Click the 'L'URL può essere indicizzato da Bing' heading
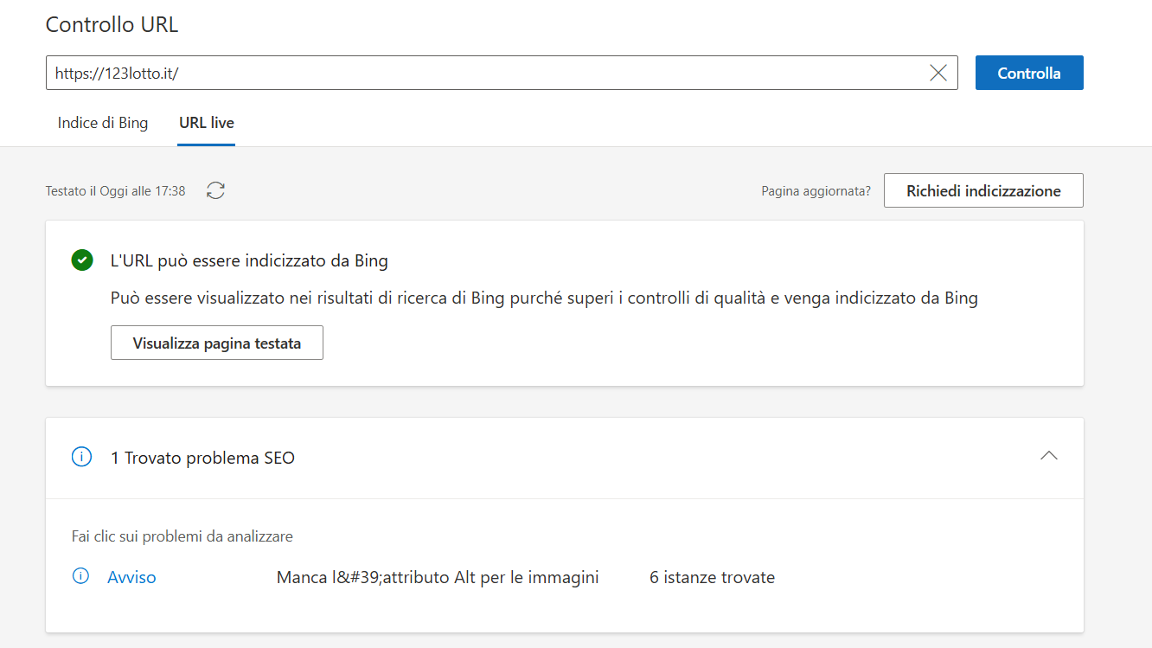The width and height of the screenshot is (1152, 648). (x=249, y=260)
